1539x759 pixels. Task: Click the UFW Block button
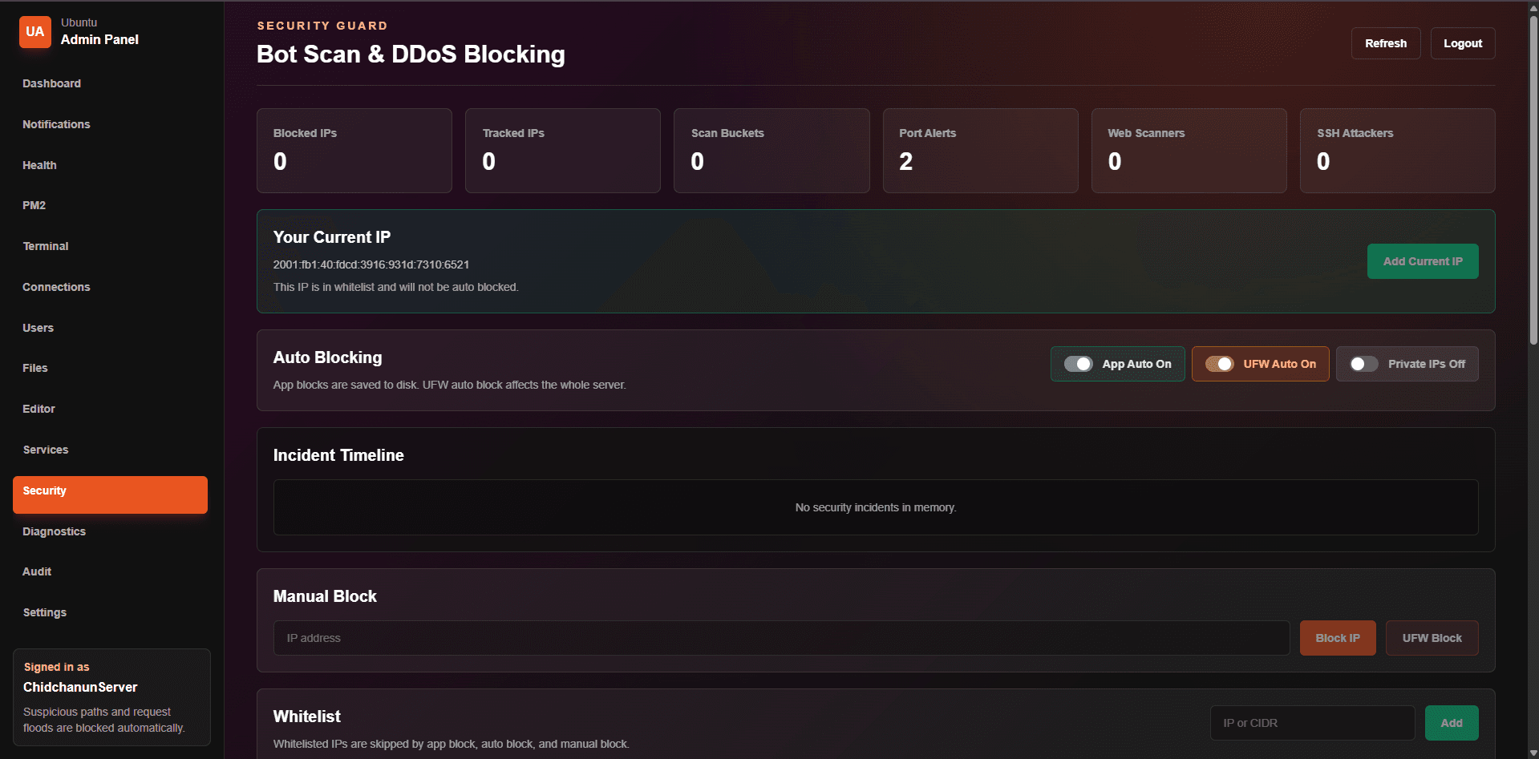tap(1432, 638)
